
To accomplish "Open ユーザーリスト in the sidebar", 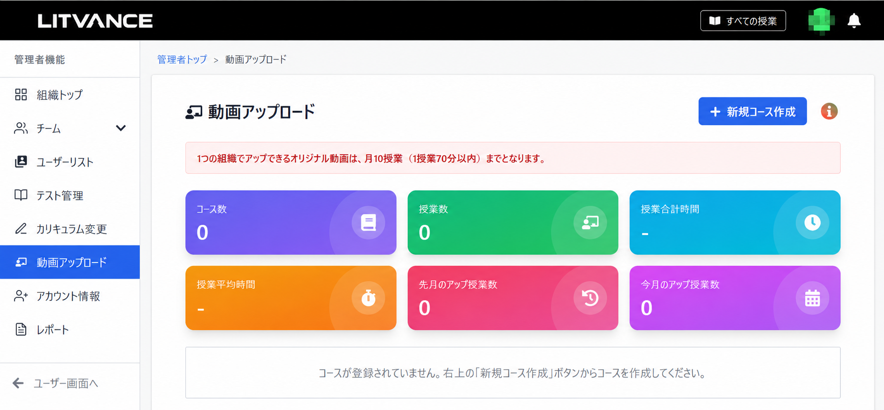I will click(70, 162).
